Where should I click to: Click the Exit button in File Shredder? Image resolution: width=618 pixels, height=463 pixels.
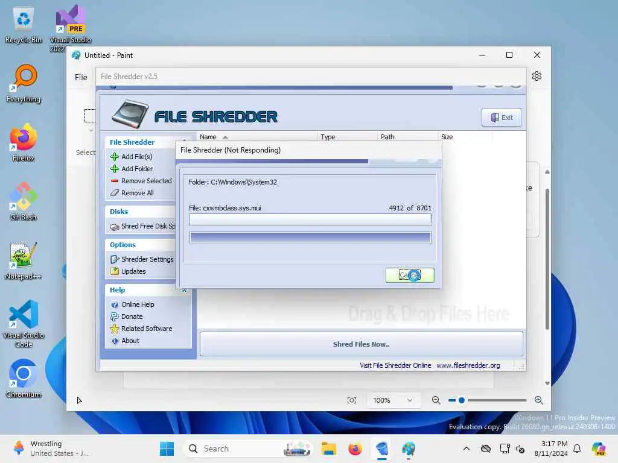pos(502,118)
